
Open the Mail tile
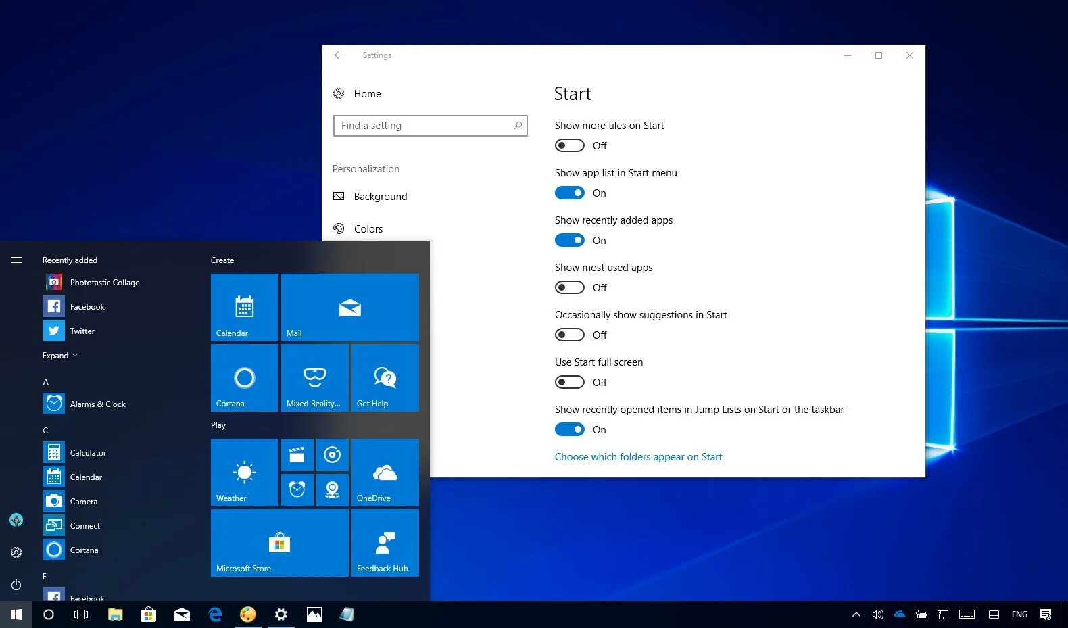[x=350, y=308]
